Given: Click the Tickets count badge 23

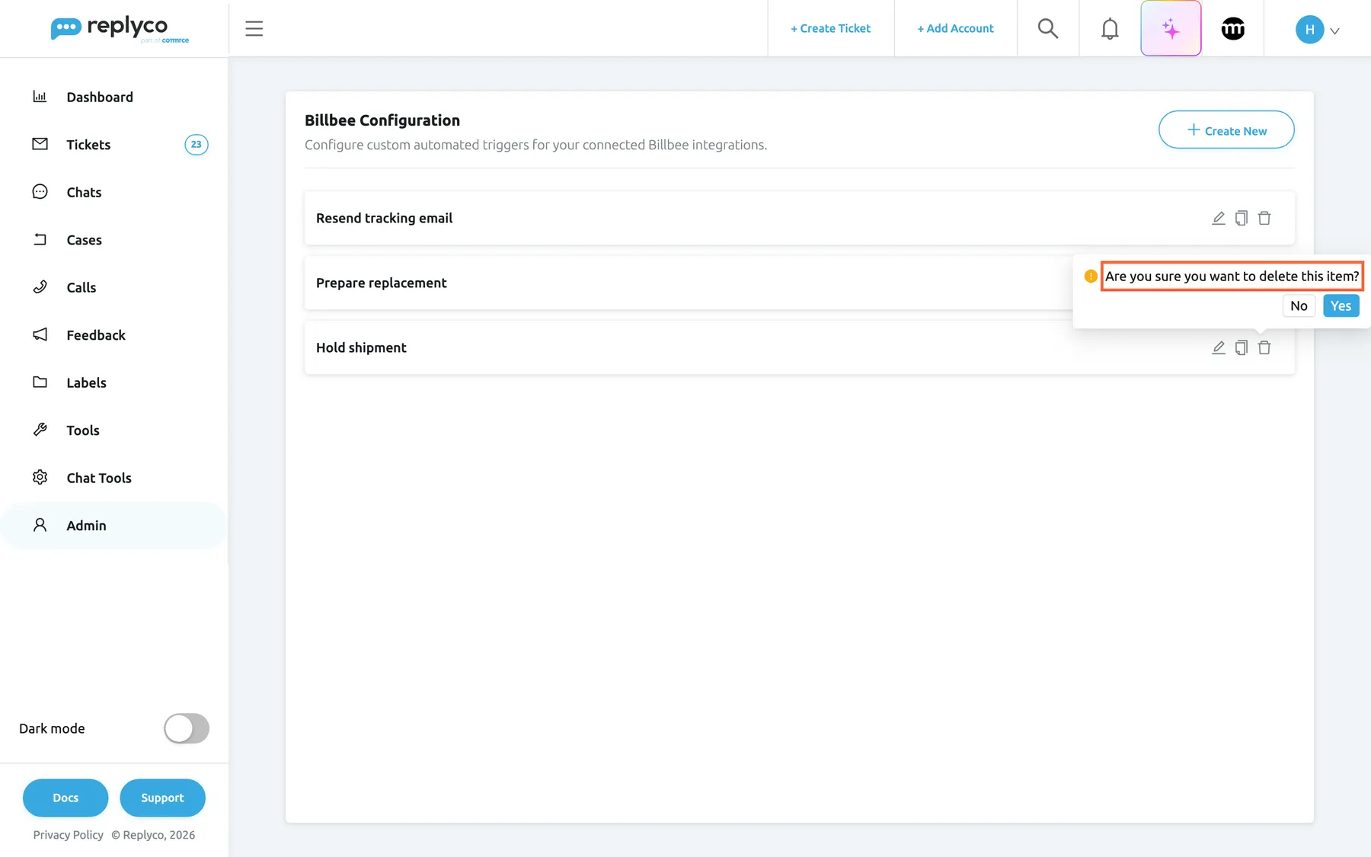Looking at the screenshot, I should coord(197,145).
